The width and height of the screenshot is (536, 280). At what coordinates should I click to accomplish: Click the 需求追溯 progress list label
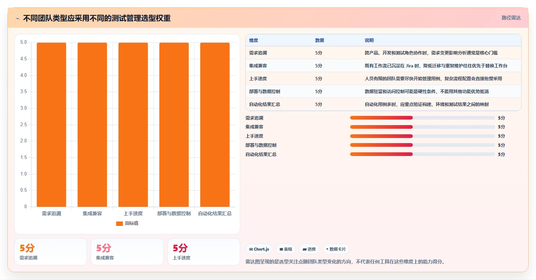255,118
